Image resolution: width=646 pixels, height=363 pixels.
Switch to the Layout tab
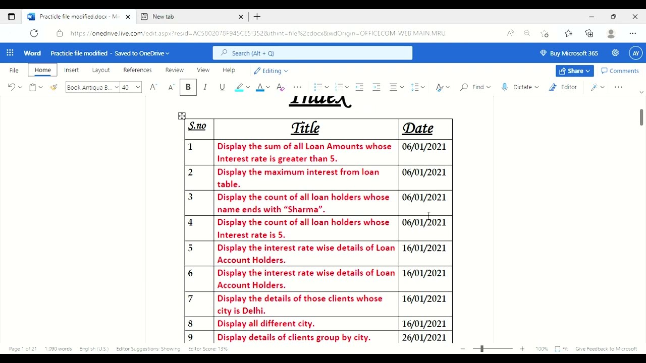pyautogui.click(x=101, y=70)
